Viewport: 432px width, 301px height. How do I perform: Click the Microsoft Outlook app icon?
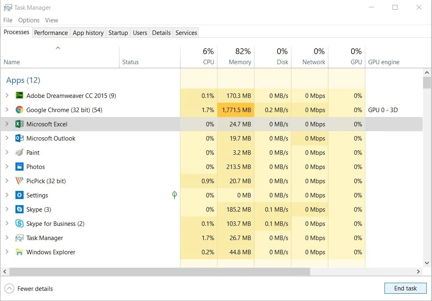coord(19,138)
